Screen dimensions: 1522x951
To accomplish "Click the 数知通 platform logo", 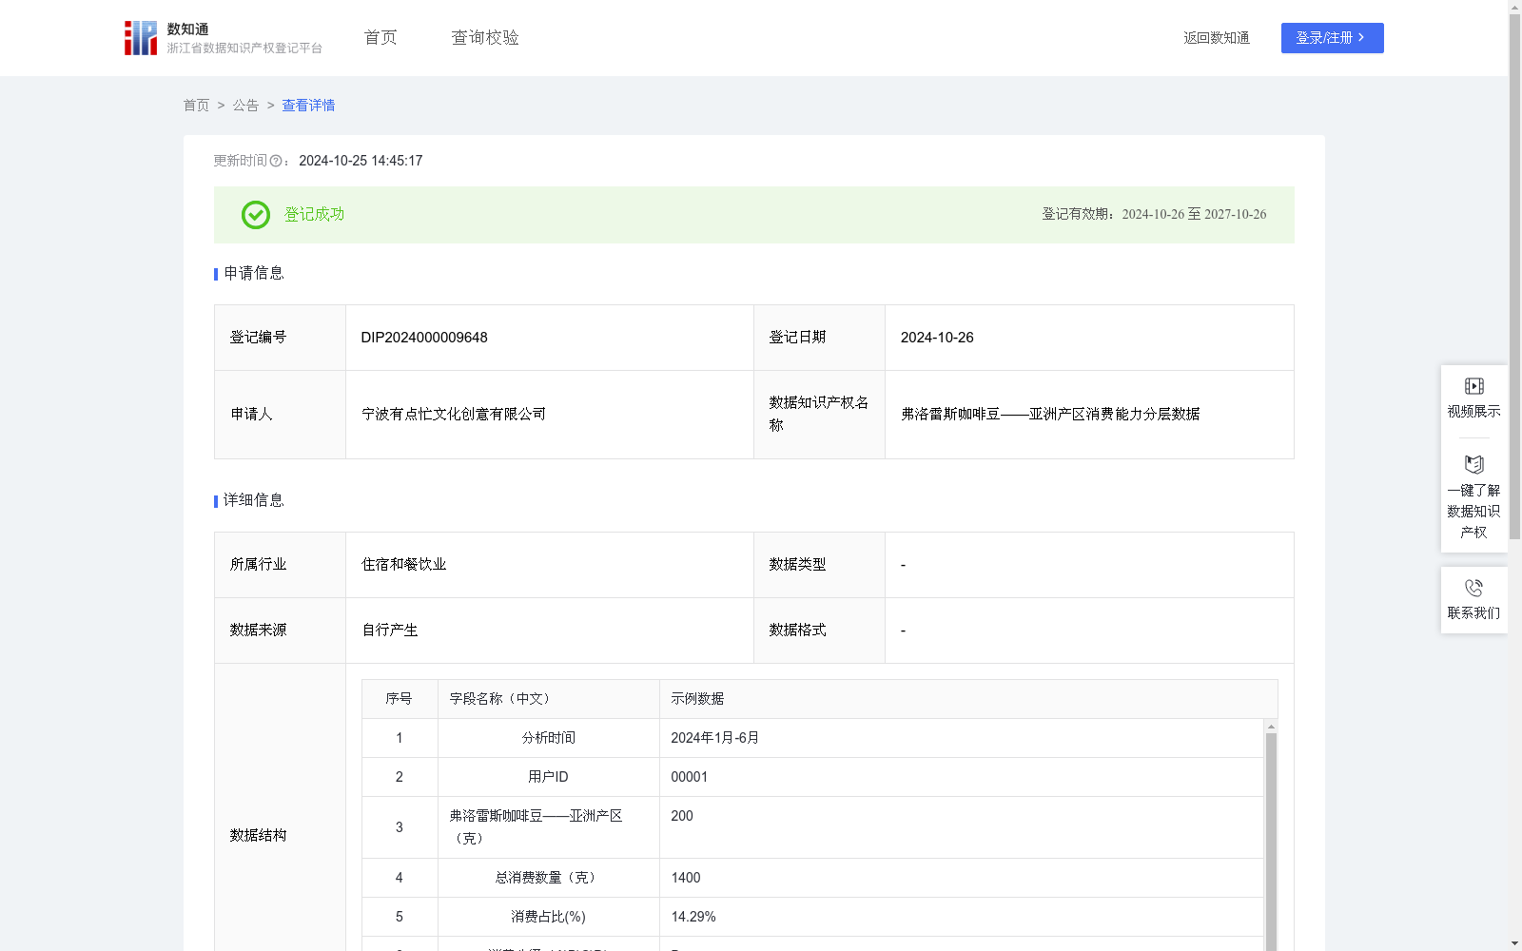I will point(141,38).
